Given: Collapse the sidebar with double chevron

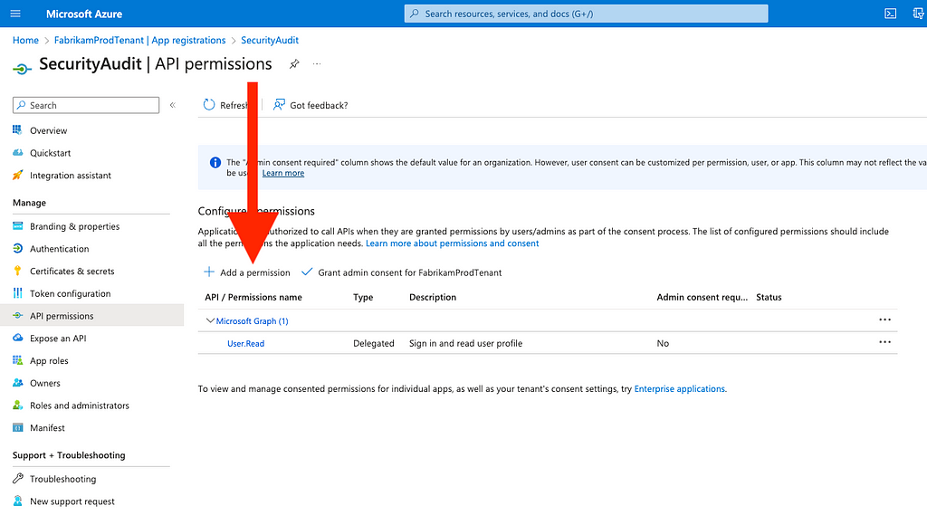Looking at the screenshot, I should (173, 105).
